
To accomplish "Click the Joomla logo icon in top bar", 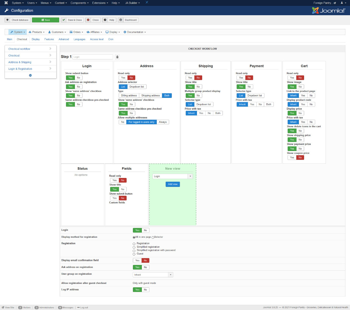I will tap(6, 3).
